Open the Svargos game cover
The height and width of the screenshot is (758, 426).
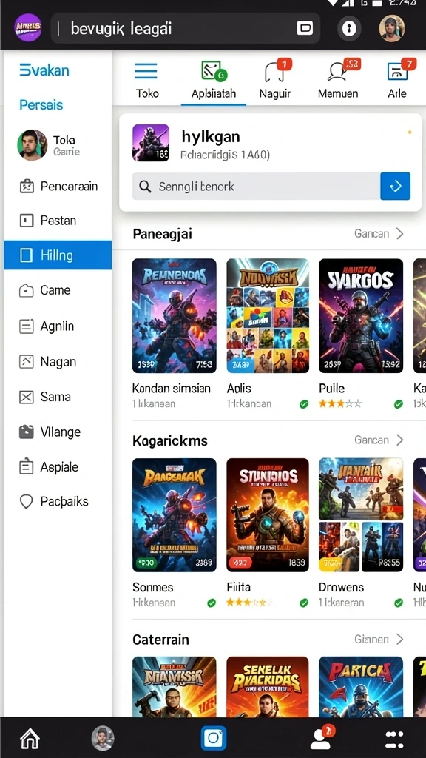point(361,315)
